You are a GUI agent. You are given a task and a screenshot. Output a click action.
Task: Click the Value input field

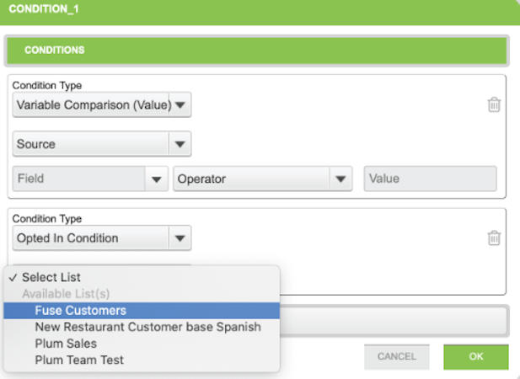click(430, 179)
